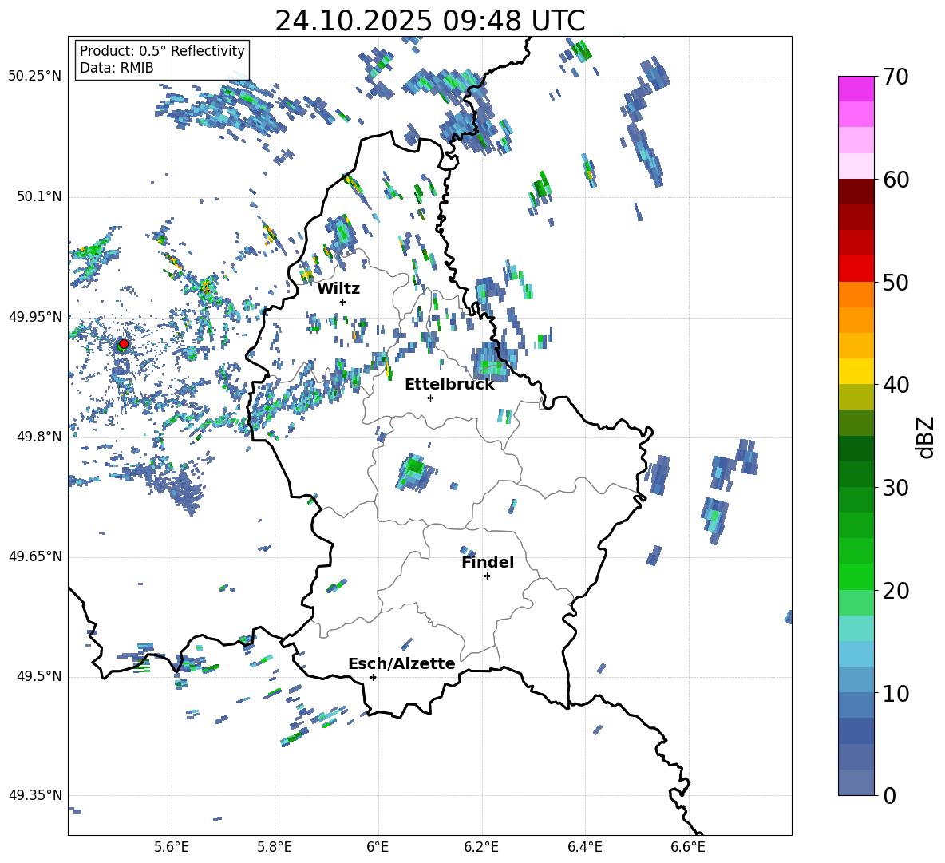The image size is (945, 863).
Task: Click the 49.8°N latitude label
Action: point(39,437)
